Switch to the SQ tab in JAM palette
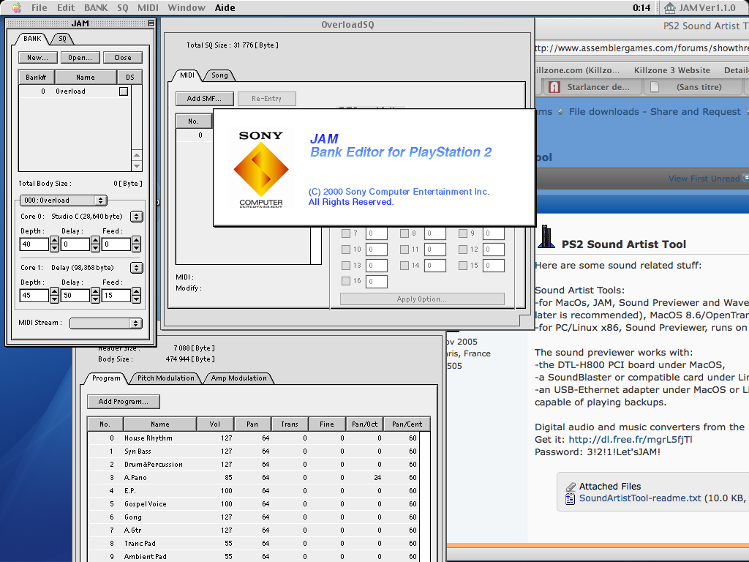749x562 pixels. click(63, 39)
